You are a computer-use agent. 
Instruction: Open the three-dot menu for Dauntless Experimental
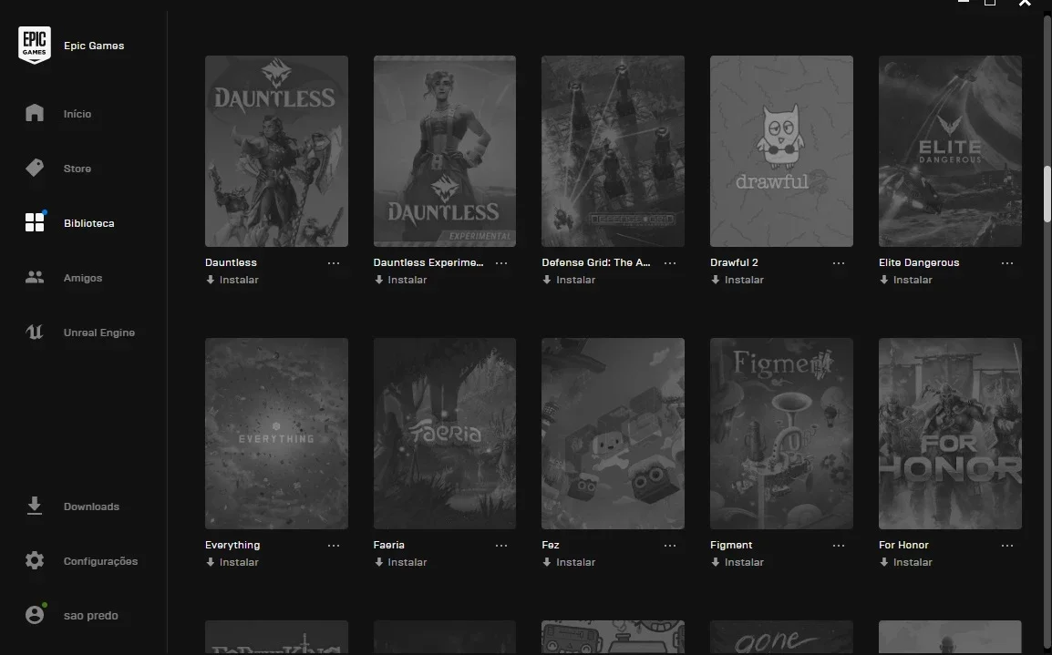coord(501,262)
